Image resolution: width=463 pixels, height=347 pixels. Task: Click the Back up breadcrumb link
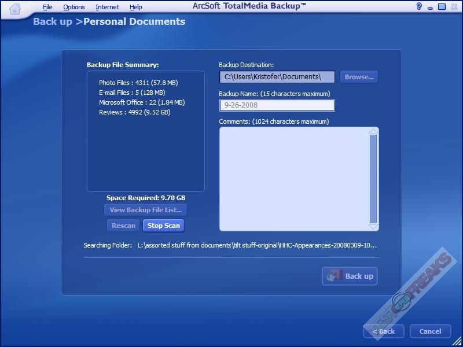(x=53, y=22)
